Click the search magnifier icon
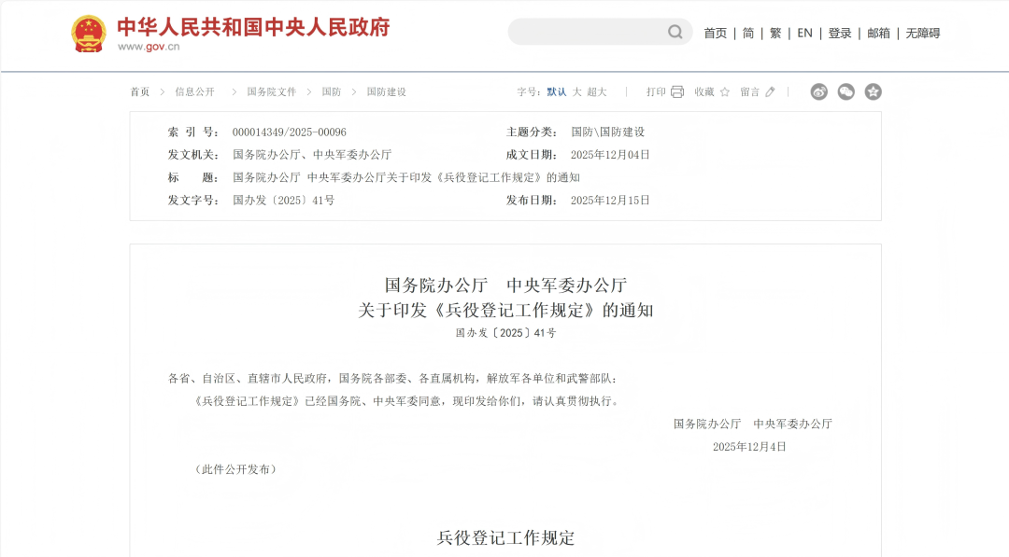Viewport: 1009px width, 557px height. (675, 31)
